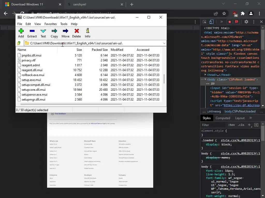Open the Chrome profile avatar
This screenshot has width=265, height=198.
coord(251,13)
